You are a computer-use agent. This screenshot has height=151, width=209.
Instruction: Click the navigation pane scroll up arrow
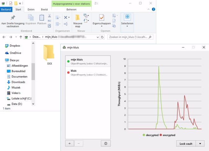(33, 43)
